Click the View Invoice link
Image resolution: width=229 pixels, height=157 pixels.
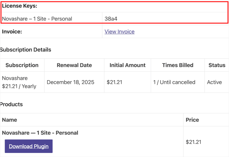(120, 32)
